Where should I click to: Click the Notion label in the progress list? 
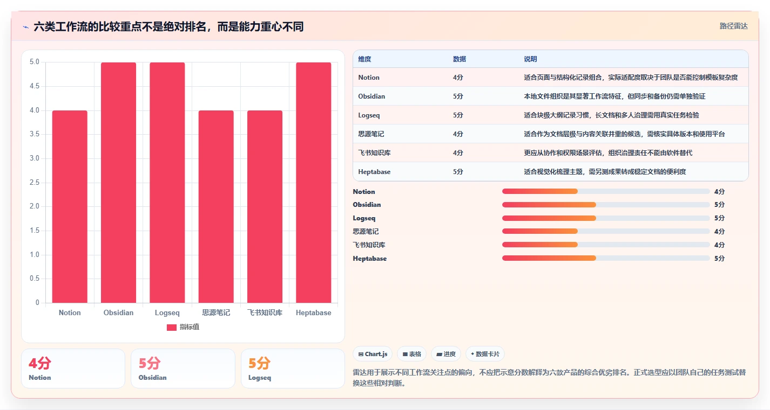[x=364, y=192]
